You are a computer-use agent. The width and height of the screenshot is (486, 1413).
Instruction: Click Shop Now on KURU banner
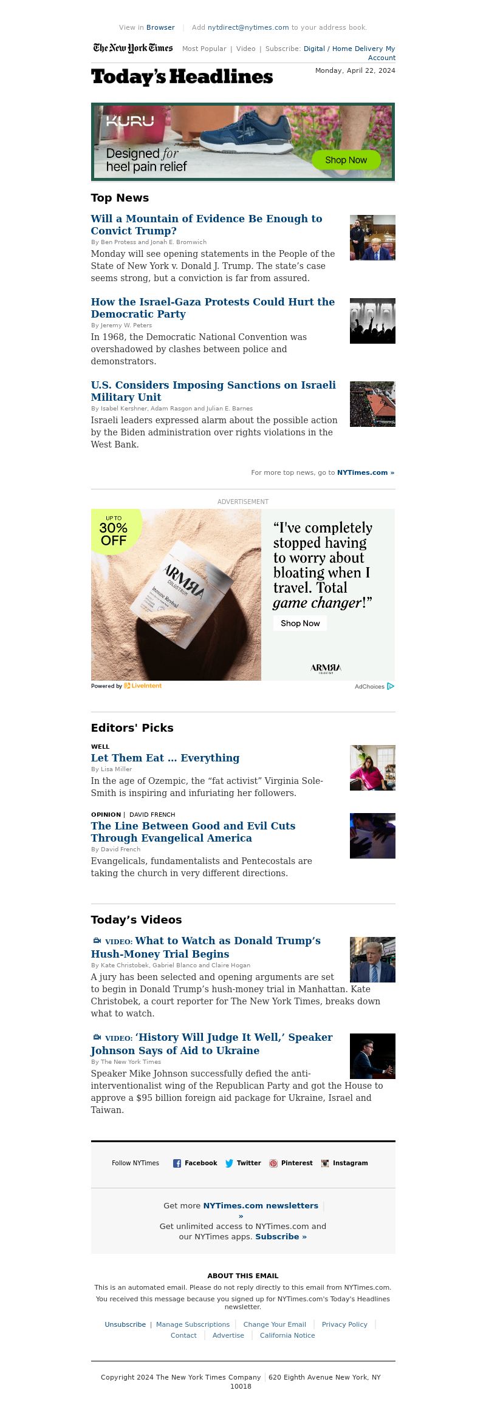[x=346, y=160]
